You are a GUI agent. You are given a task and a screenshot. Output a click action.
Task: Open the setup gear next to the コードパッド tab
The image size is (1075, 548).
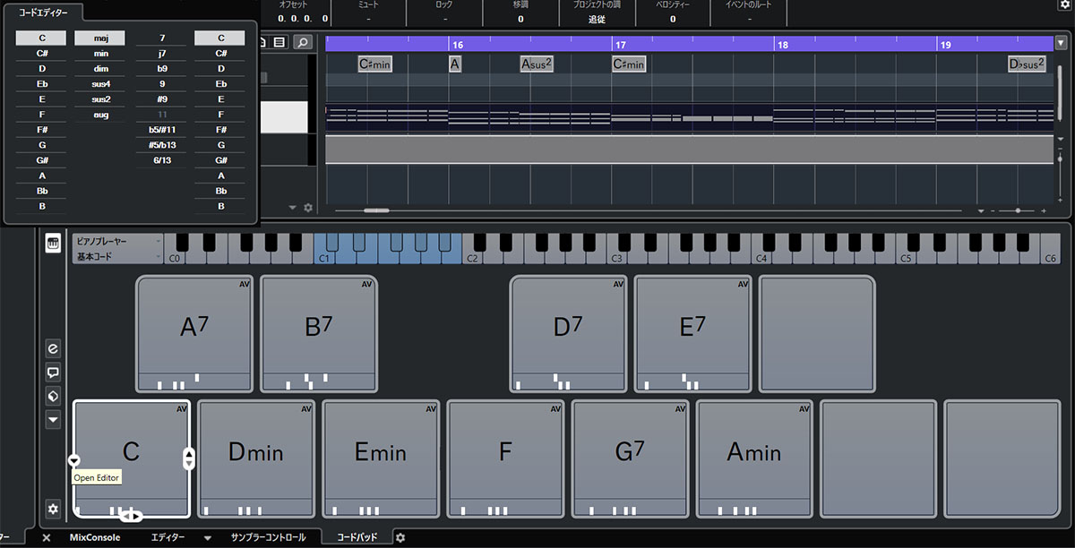[x=400, y=537]
